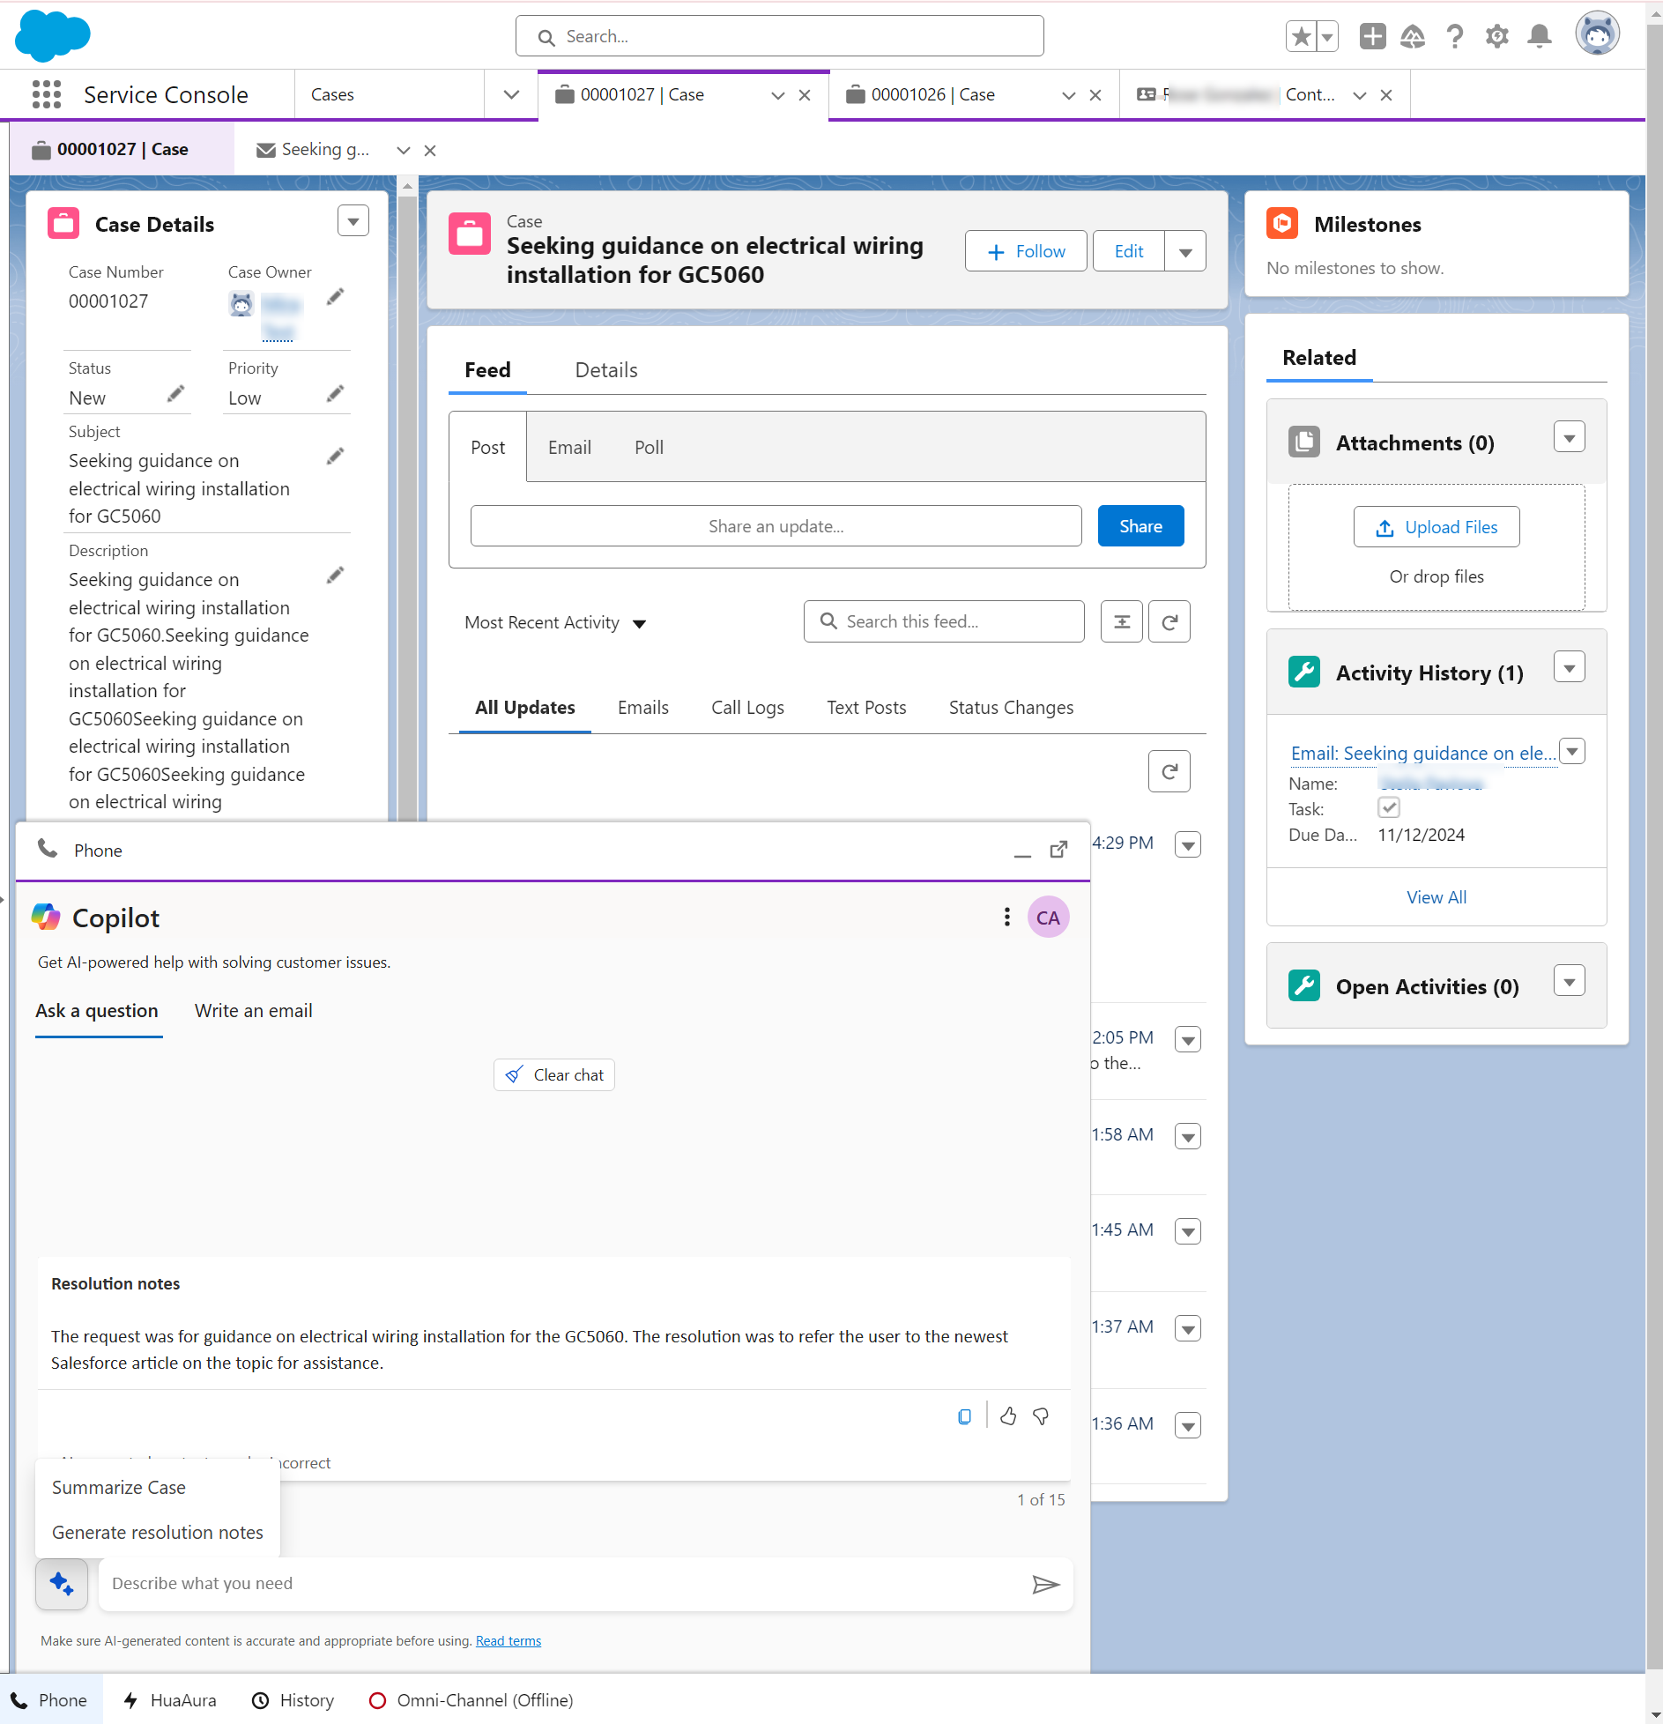
Task: Edit the Status field pencil icon
Action: (176, 393)
